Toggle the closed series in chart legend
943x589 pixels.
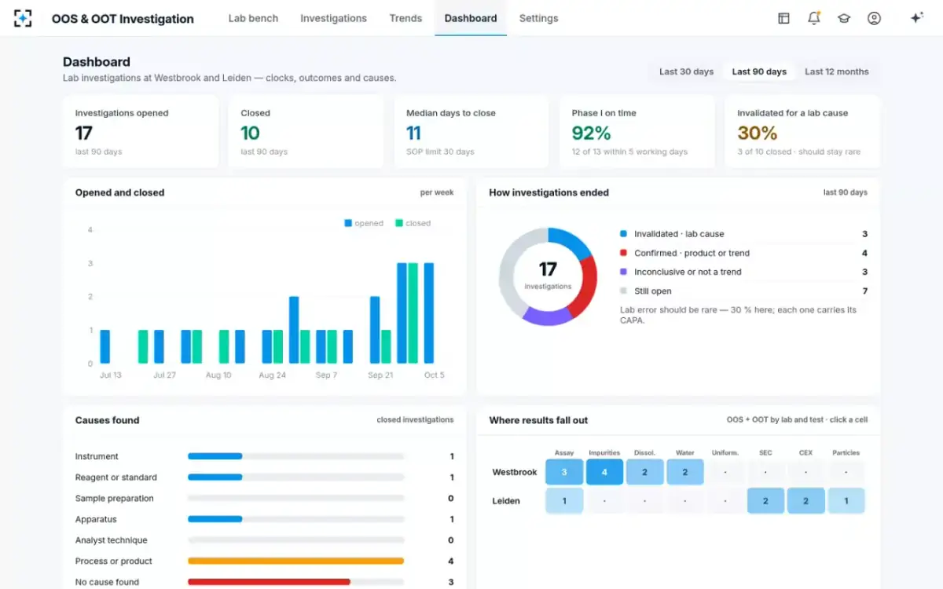pyautogui.click(x=413, y=223)
